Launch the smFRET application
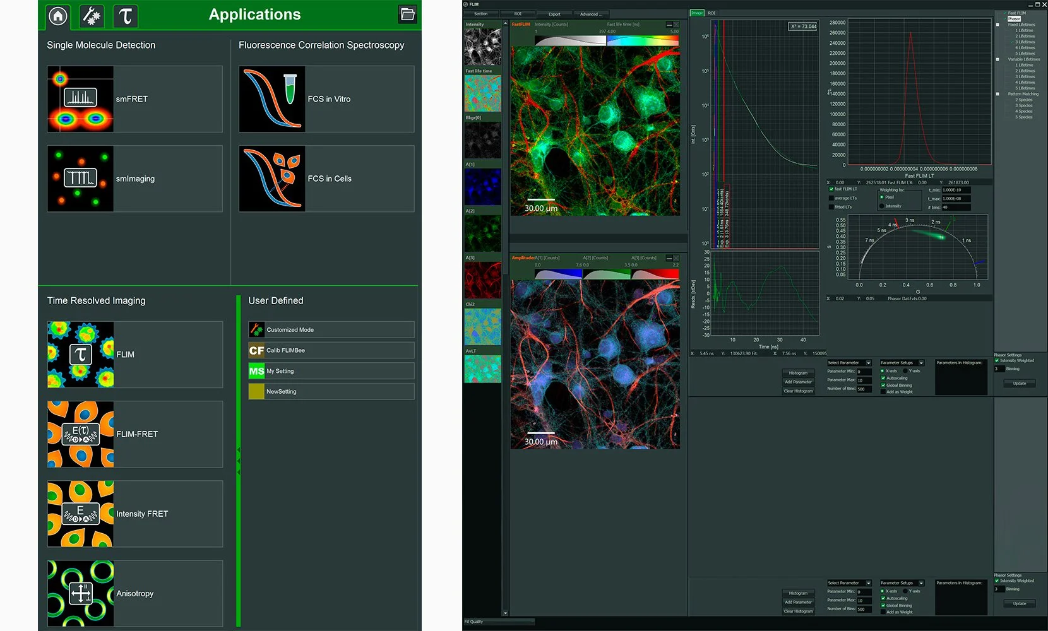1048x631 pixels. click(x=134, y=99)
